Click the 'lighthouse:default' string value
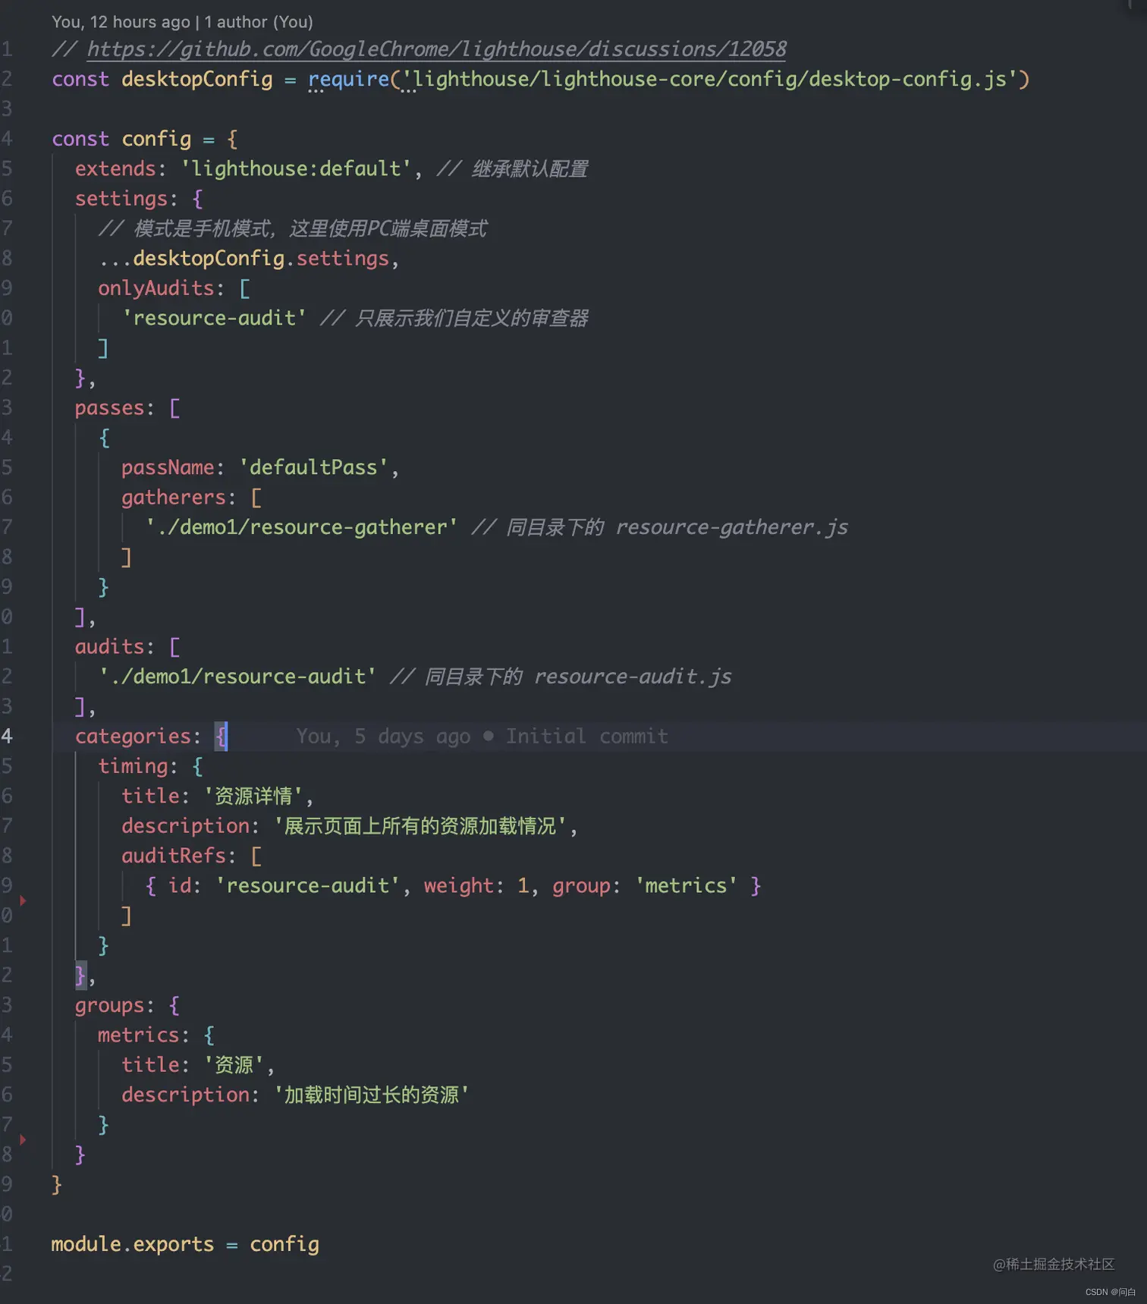This screenshot has width=1147, height=1304. coord(296,168)
